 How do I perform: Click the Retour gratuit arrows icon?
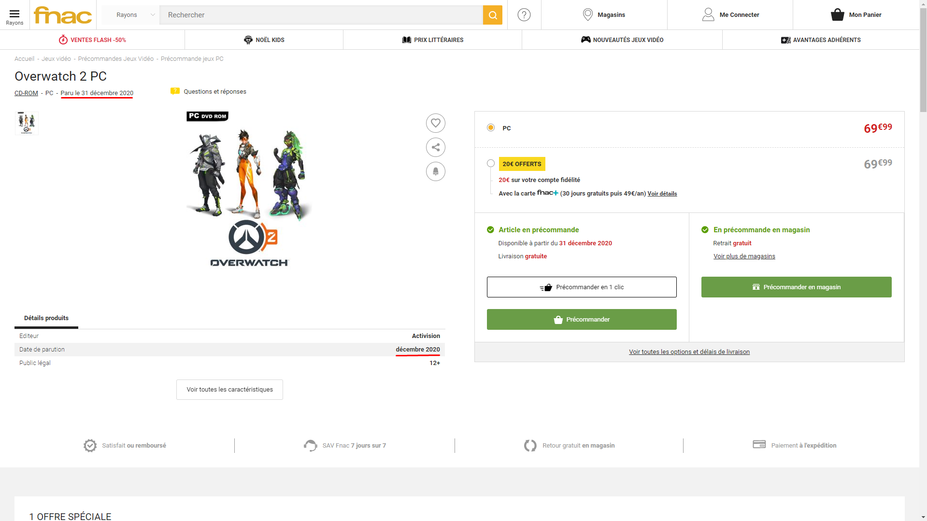(530, 446)
